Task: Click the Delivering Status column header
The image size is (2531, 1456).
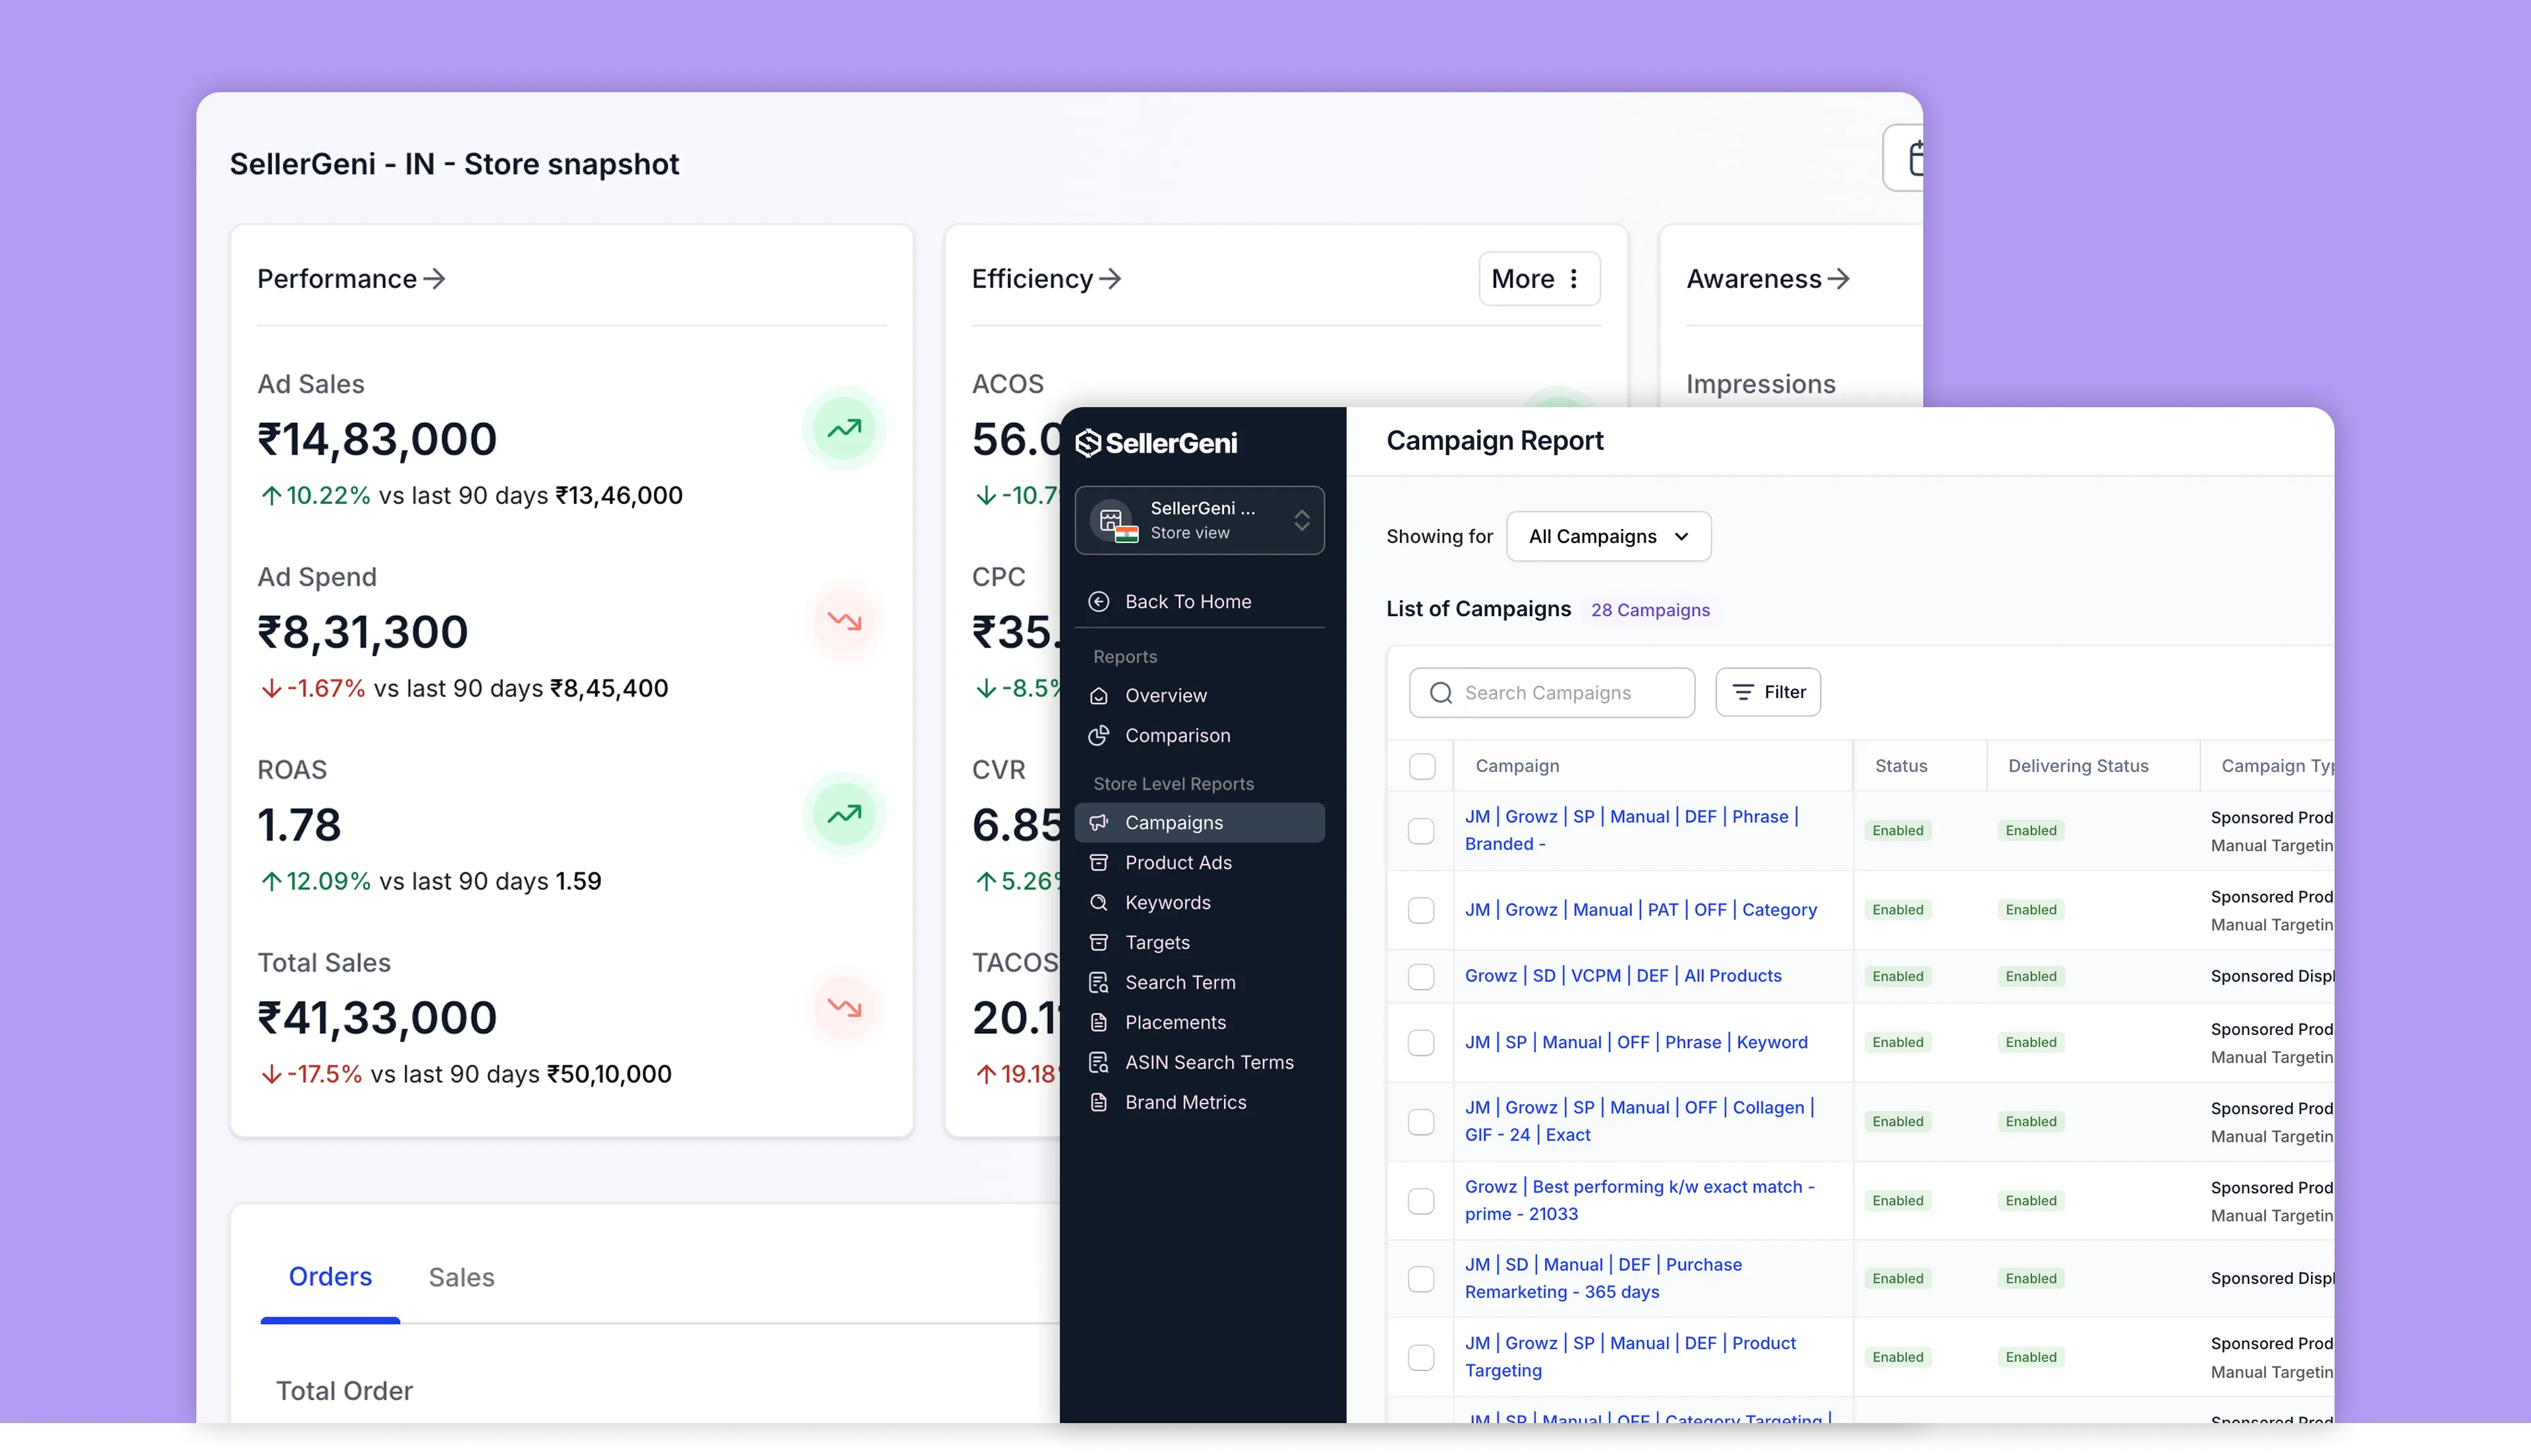Action: point(2078,766)
